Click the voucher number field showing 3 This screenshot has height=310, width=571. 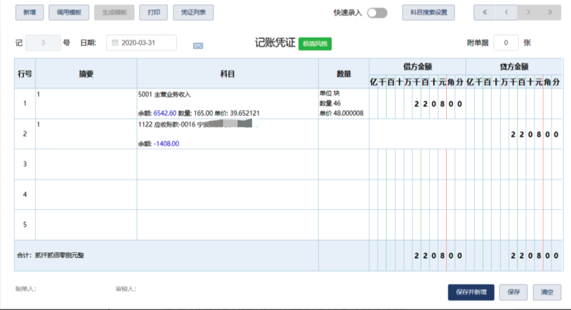point(43,43)
